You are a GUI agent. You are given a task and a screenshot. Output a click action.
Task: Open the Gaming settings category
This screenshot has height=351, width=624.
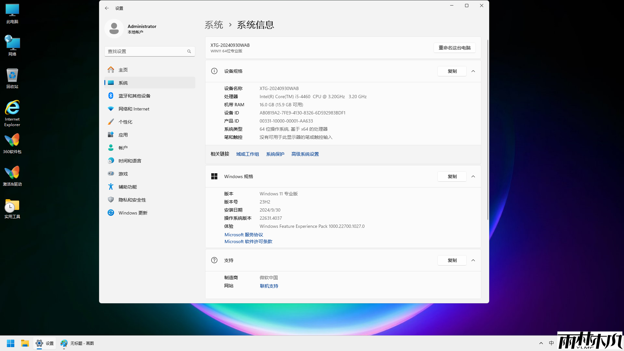click(x=123, y=174)
